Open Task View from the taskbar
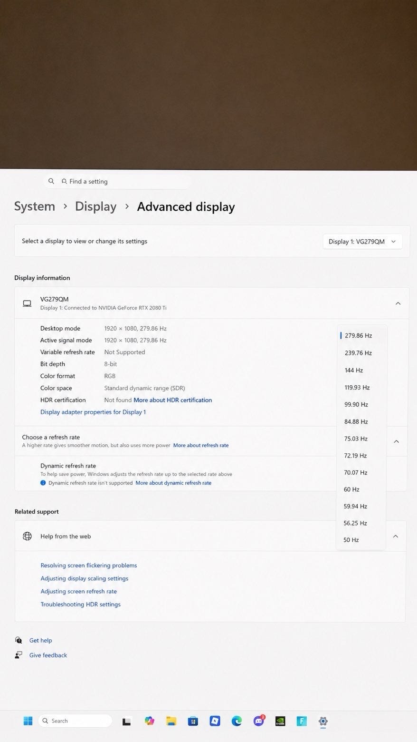Screen dimensions: 417x742 (126, 722)
